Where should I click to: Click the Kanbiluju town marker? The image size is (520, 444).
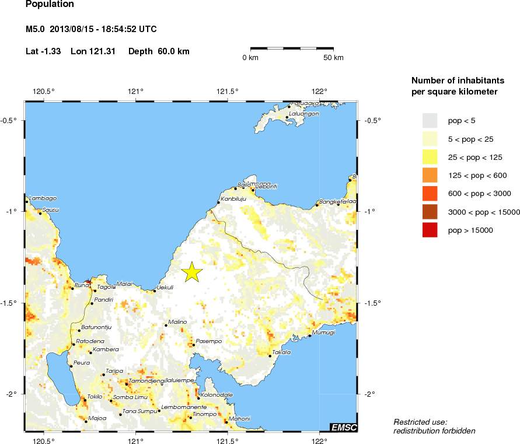pyautogui.click(x=218, y=202)
